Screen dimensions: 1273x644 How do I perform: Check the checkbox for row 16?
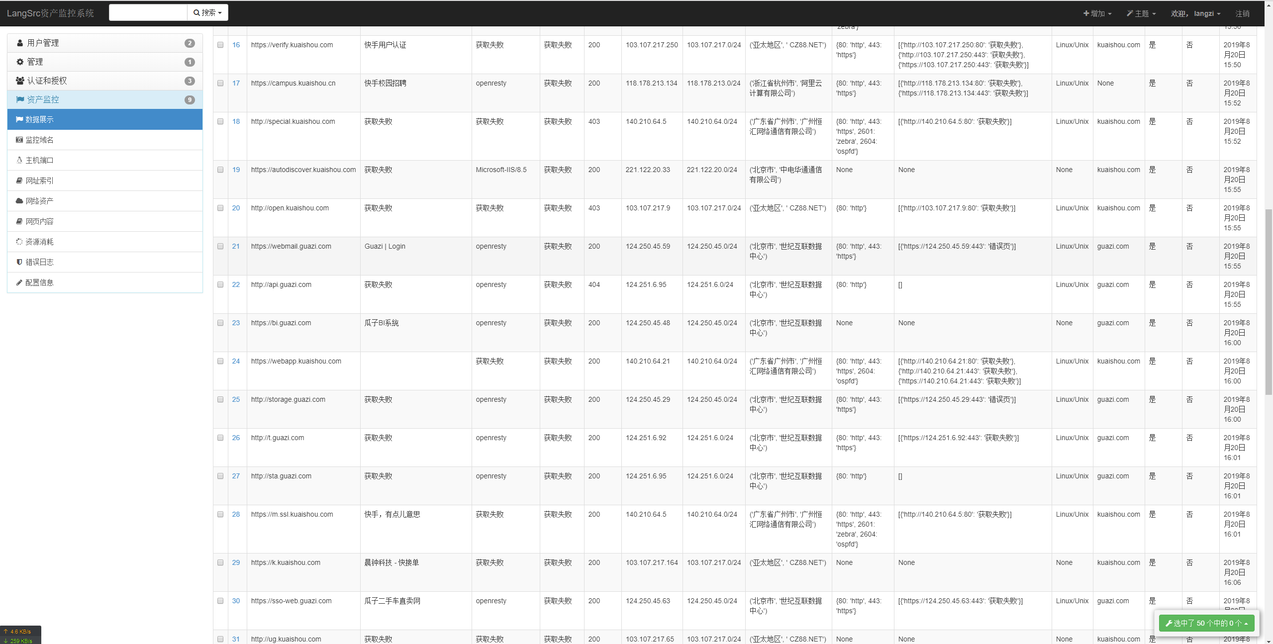(220, 45)
